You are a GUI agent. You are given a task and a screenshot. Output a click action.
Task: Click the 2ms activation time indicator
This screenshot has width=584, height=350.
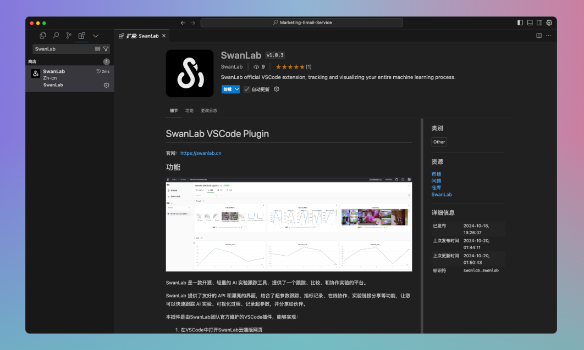coord(103,71)
